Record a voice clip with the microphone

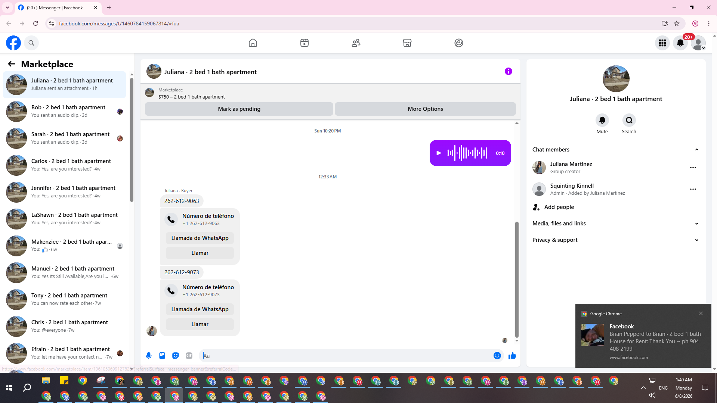[x=149, y=356]
